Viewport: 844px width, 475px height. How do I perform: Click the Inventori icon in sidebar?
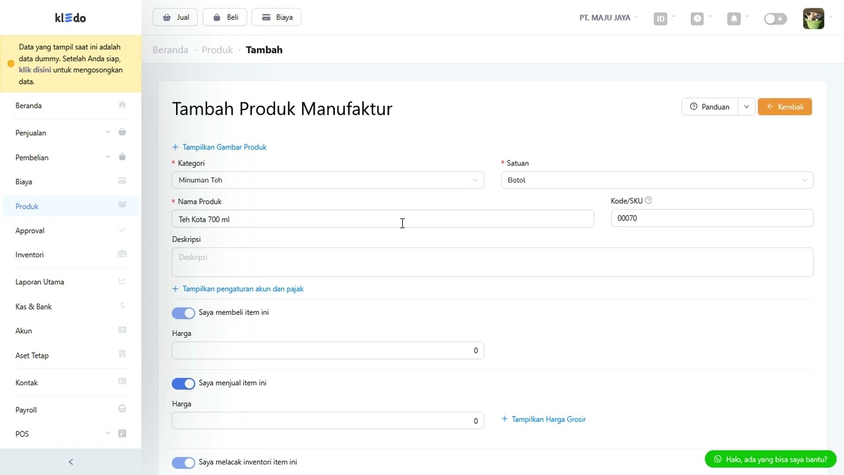[x=122, y=254]
